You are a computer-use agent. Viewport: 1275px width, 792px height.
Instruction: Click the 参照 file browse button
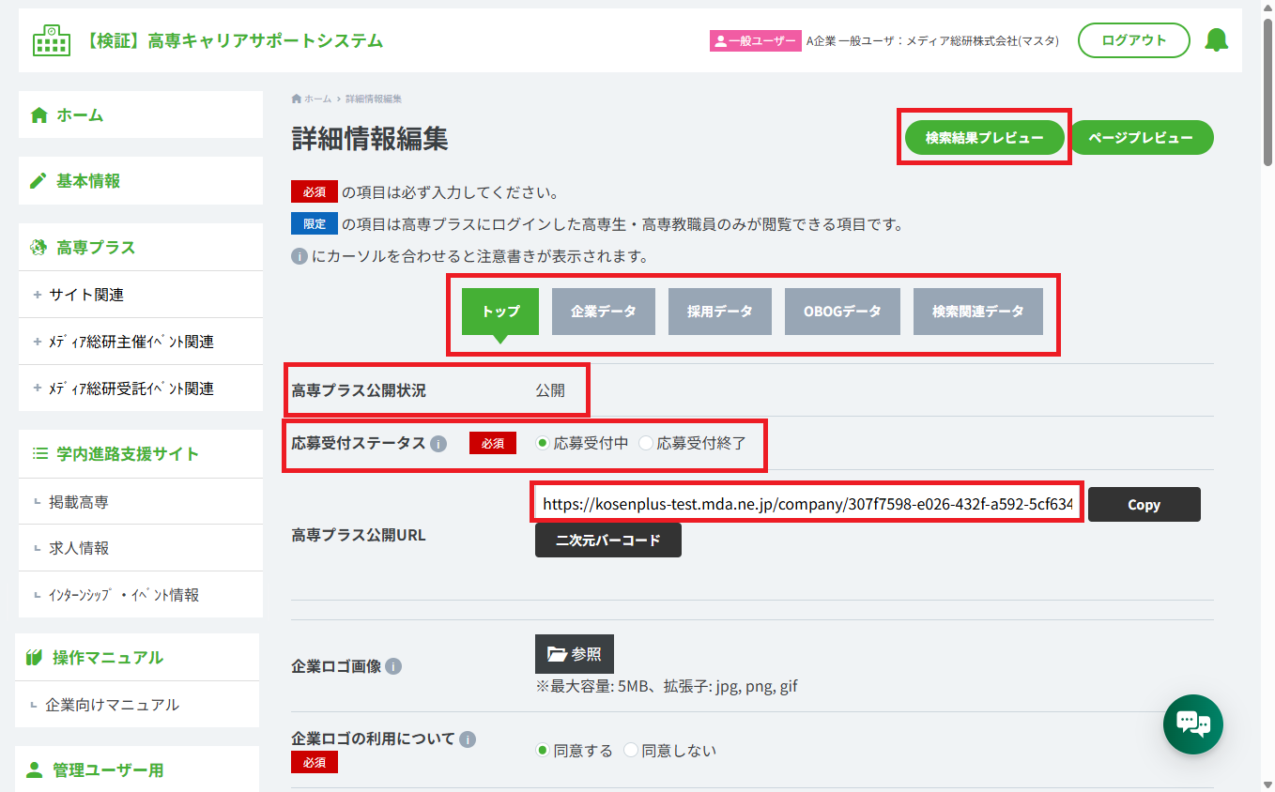(x=575, y=654)
